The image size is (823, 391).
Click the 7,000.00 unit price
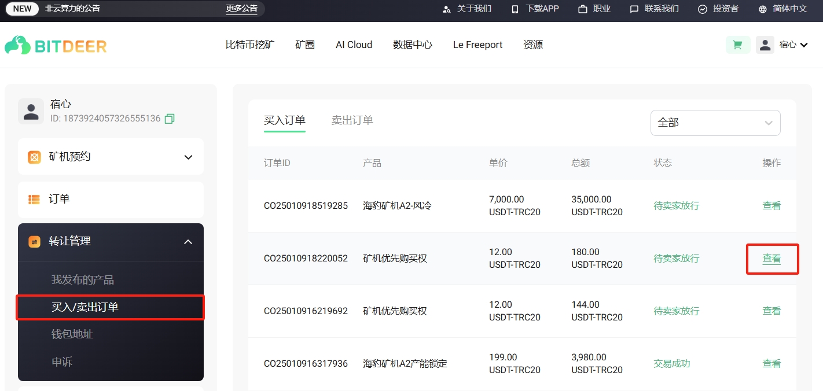(x=507, y=200)
